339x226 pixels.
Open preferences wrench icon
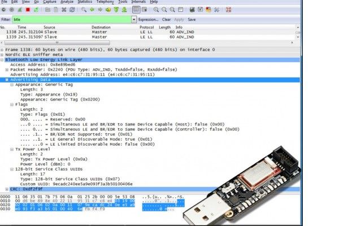(216, 10)
